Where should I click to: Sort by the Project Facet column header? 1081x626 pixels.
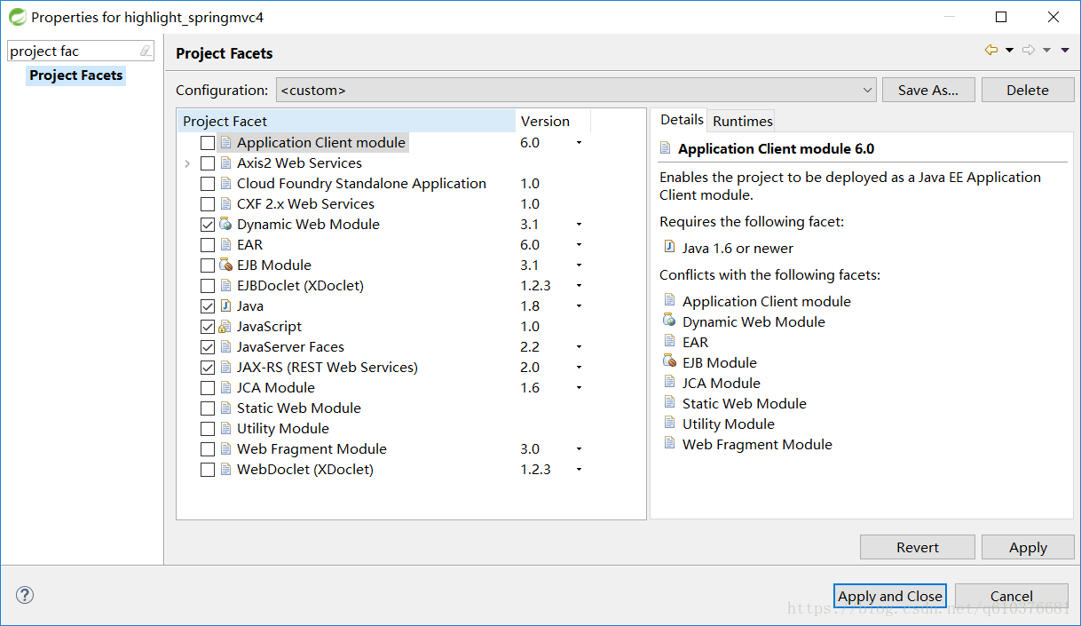point(346,121)
